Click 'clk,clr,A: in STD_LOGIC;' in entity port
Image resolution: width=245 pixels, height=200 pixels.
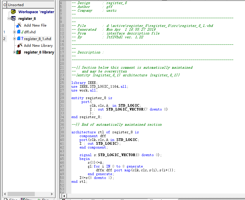pyautogui.click(x=115, y=106)
